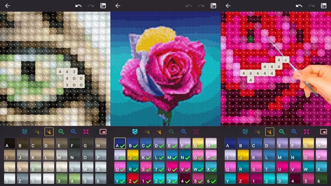Undo last stitch in left eye-pattern panel
Viewport: 331px width, 186px height.
pyautogui.click(x=78, y=6)
